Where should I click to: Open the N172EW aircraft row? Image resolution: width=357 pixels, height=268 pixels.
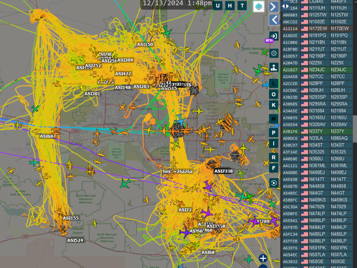(317, 28)
